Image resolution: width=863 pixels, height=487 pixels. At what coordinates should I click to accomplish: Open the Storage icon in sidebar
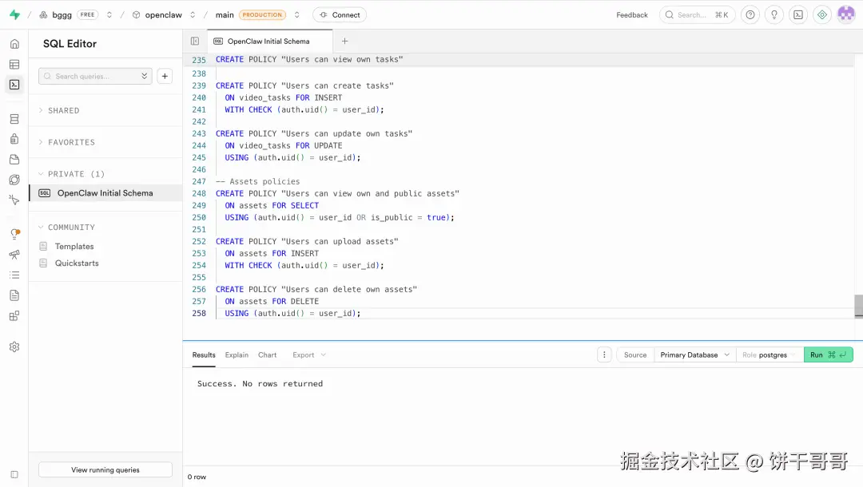[14, 160]
